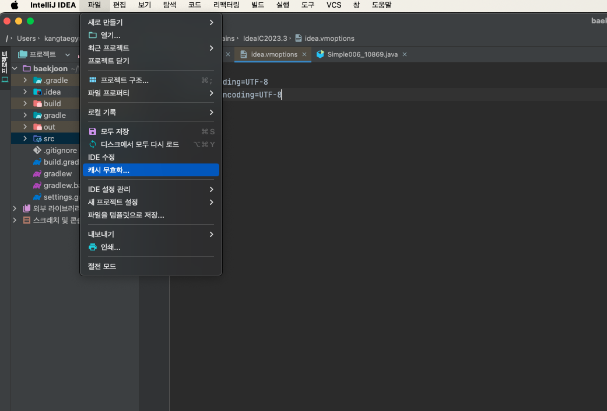Image resolution: width=607 pixels, height=411 pixels.
Task: Expand the build folder
Action: pos(25,103)
